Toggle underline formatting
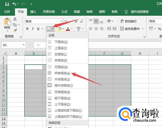 click(38, 29)
